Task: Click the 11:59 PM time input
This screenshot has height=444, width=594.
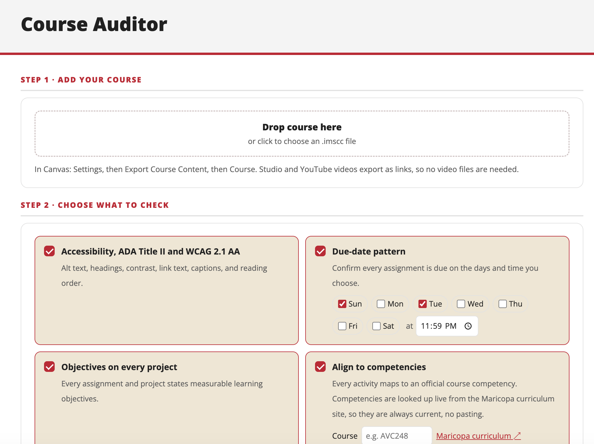Action: (447, 326)
